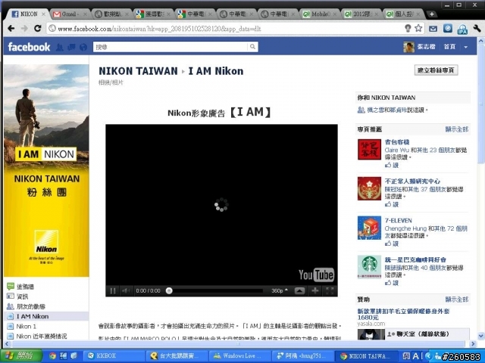
Task: Open a new browser tab
Action: point(431,14)
